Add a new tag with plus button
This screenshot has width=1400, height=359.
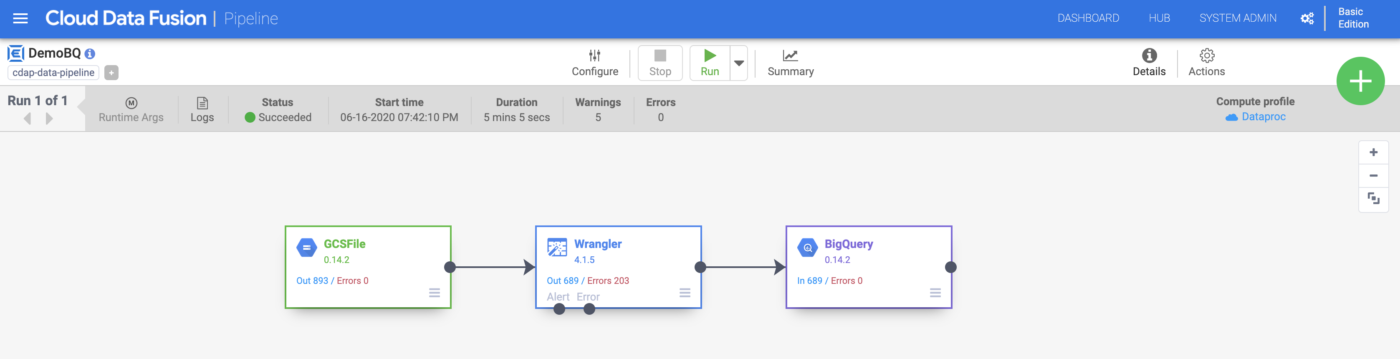click(x=111, y=72)
